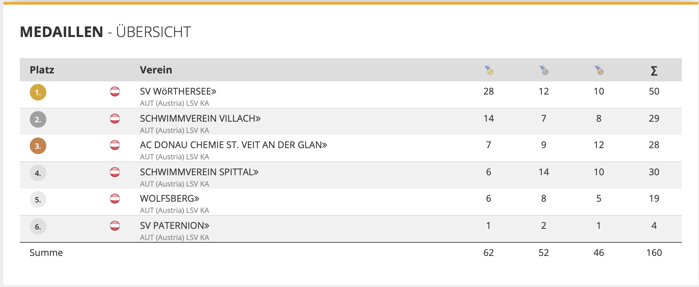
Task: Open the Wolfsberg club link
Action: click(169, 199)
